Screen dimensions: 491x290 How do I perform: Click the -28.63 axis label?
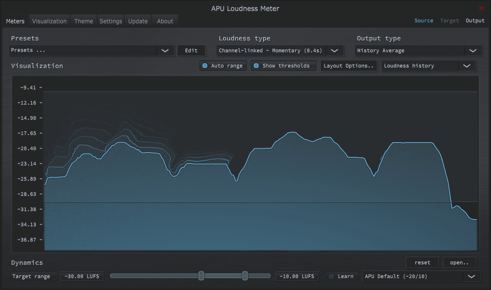[x=27, y=194]
